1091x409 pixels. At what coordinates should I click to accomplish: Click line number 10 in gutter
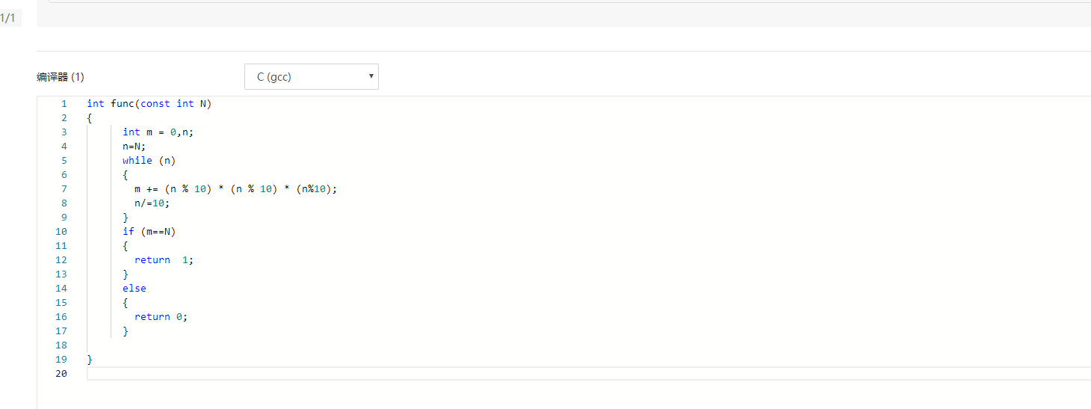click(61, 232)
